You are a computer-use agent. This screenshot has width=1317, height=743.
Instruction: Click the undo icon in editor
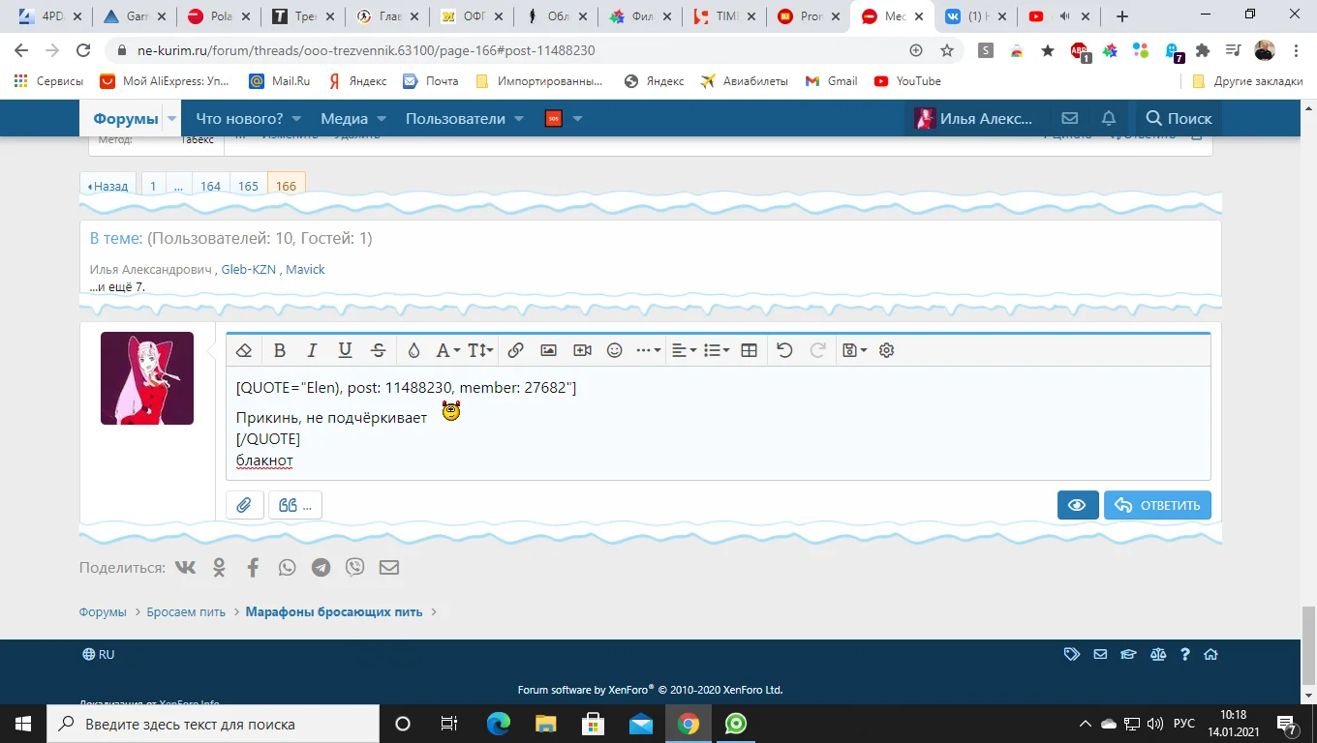point(784,350)
